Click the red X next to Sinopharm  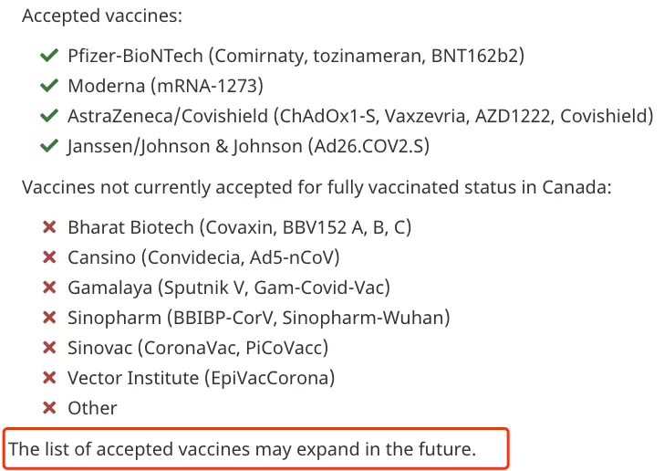[x=49, y=318]
